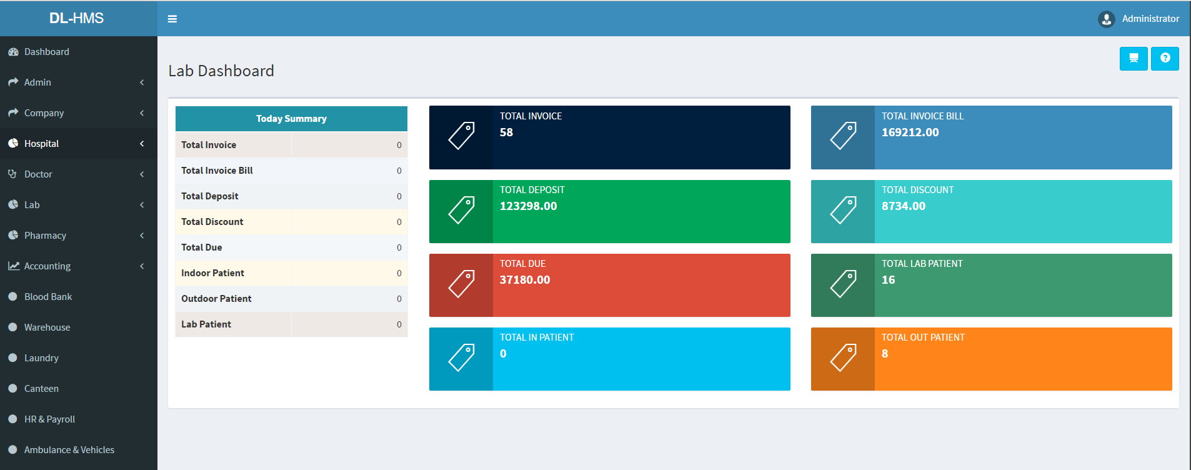Viewport: 1191px width, 470px height.
Task: Click the tag icon on Total Due card
Action: point(461,284)
